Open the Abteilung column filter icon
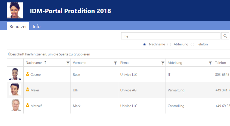 coord(210,63)
